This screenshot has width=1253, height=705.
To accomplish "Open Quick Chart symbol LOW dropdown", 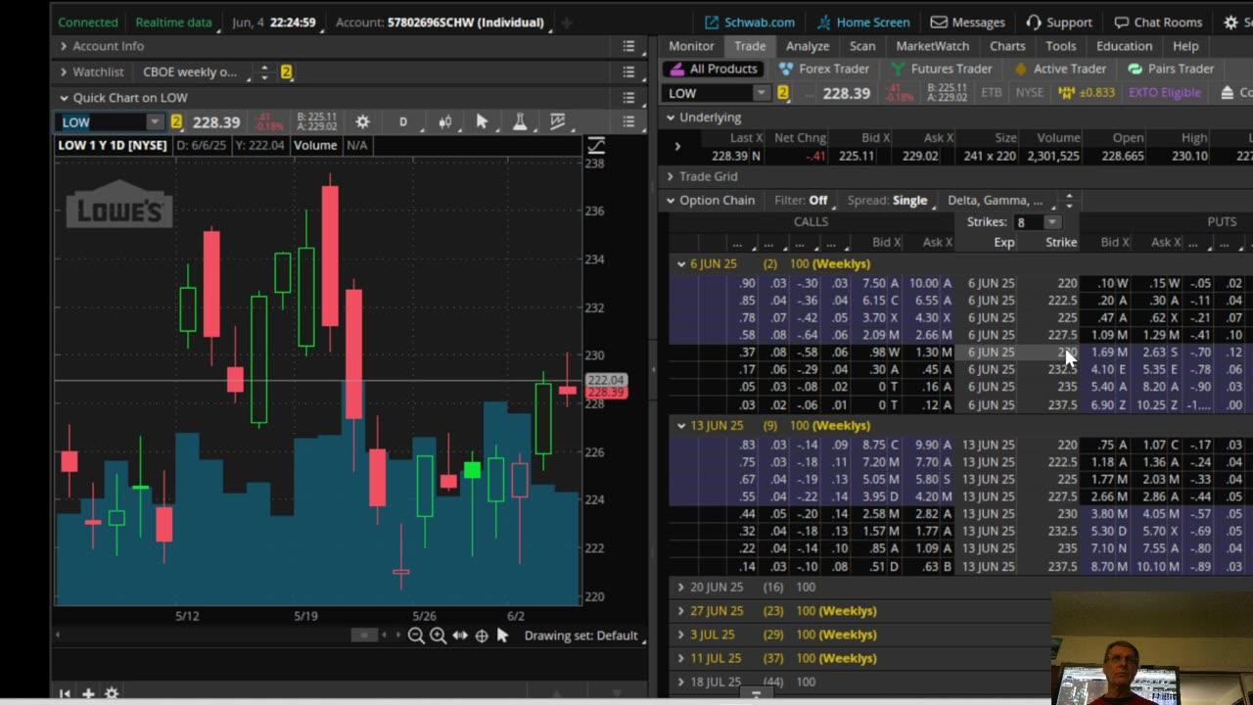I will 155,121.
